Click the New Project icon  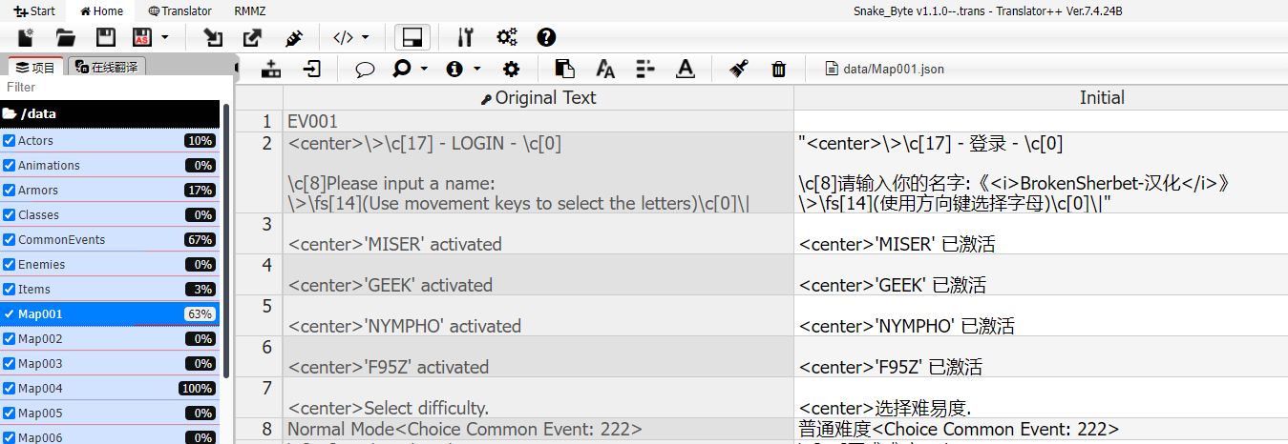[26, 37]
